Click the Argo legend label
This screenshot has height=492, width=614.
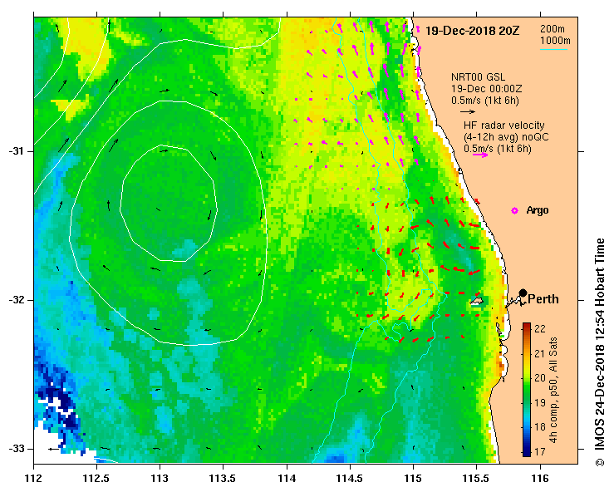[x=538, y=210]
